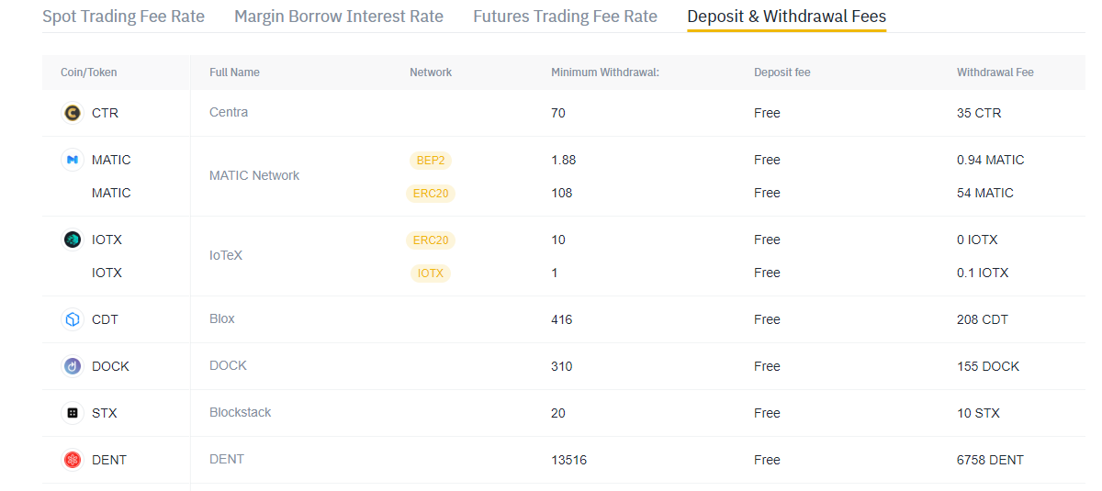This screenshot has height=491, width=1102.
Task: Open the MATIC Network full name link
Action: (x=254, y=175)
